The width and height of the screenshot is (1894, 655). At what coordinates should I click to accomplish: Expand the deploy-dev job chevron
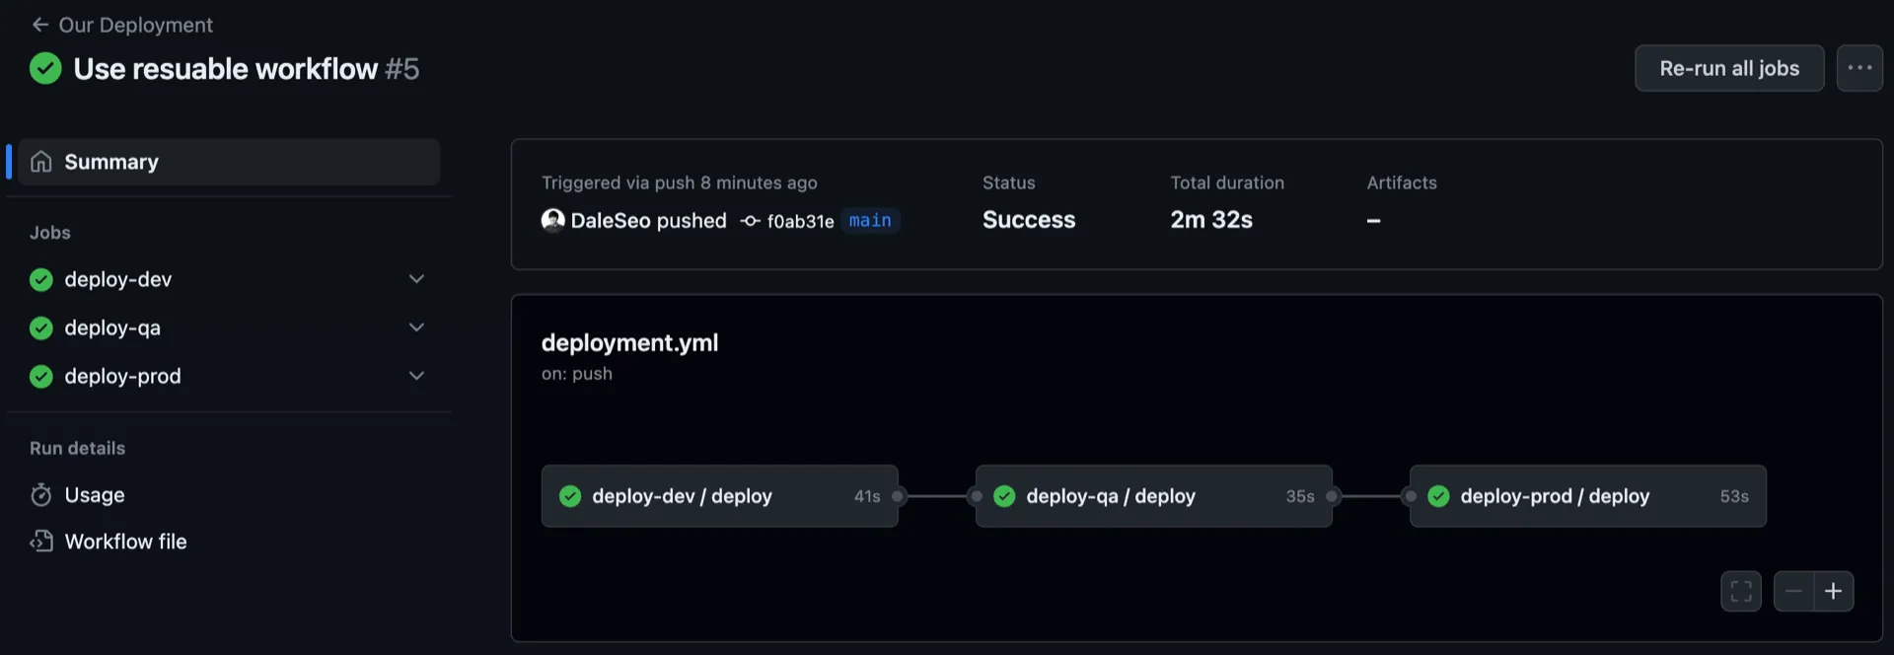click(415, 279)
